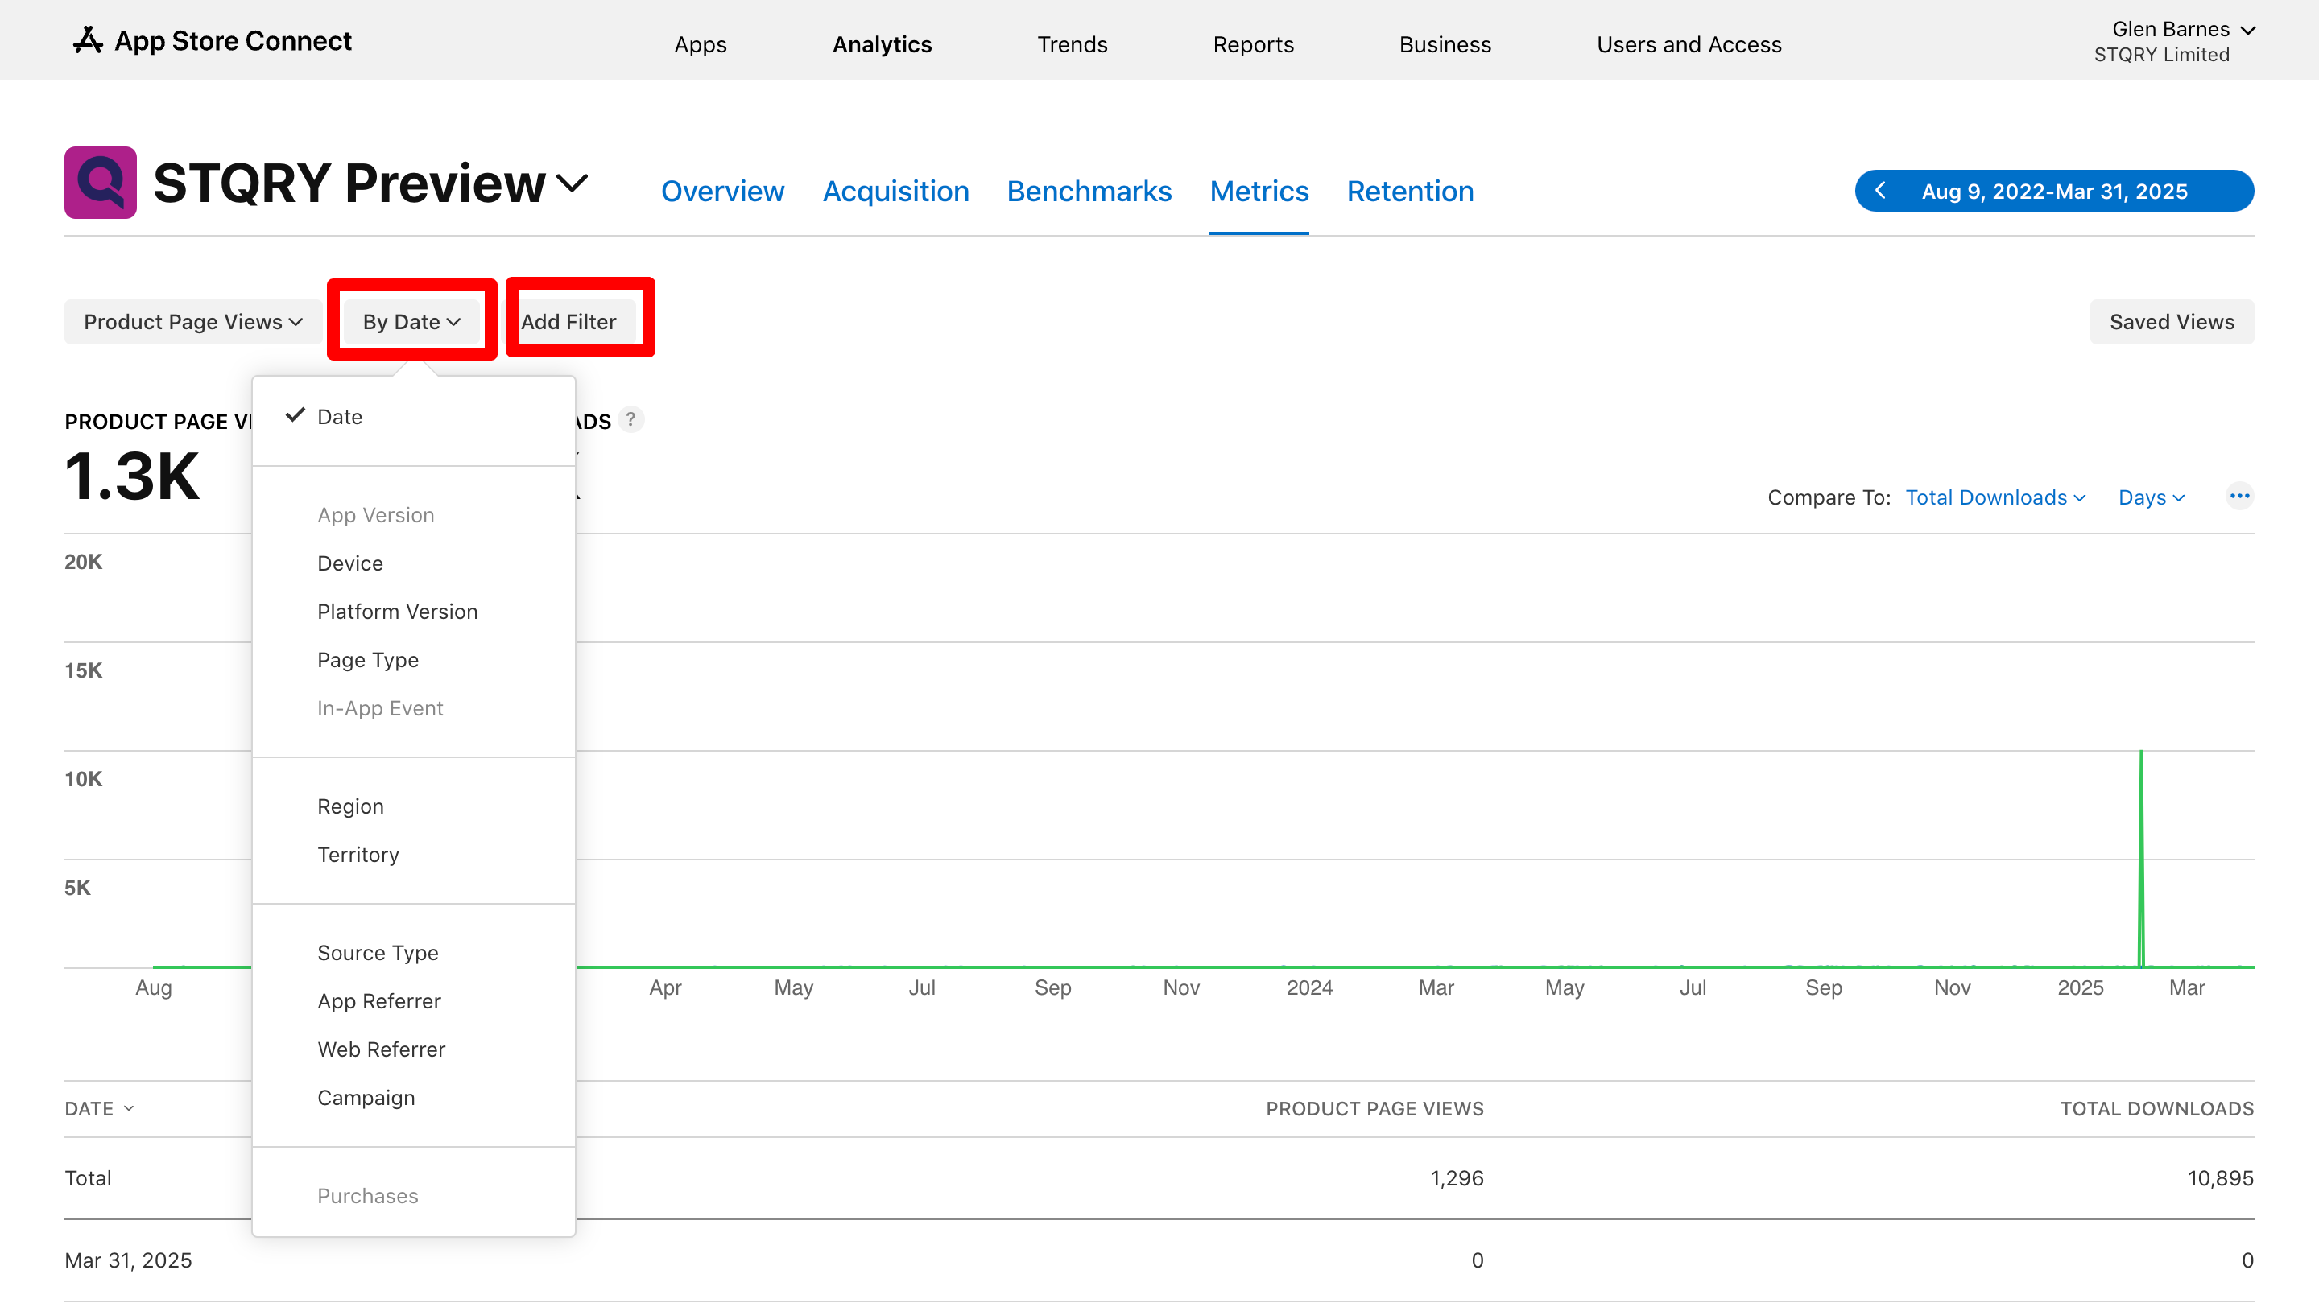Click the green spike on chart
Screen dimensions: 2319x1307
2141,855
